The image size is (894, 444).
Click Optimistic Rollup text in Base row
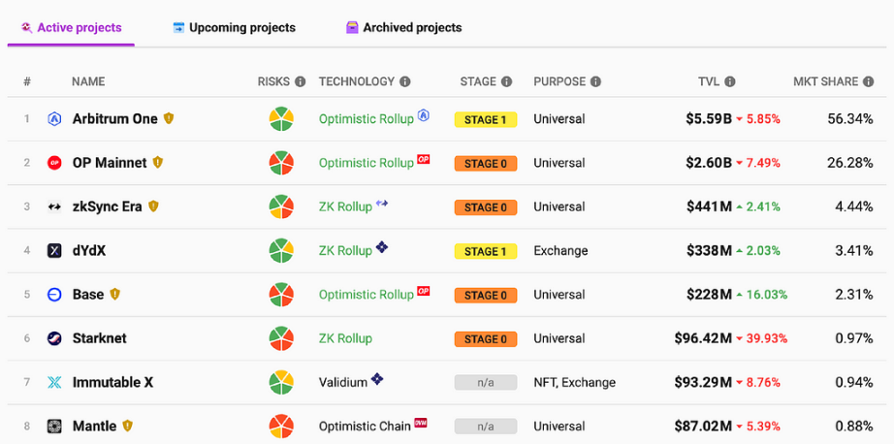(x=367, y=295)
